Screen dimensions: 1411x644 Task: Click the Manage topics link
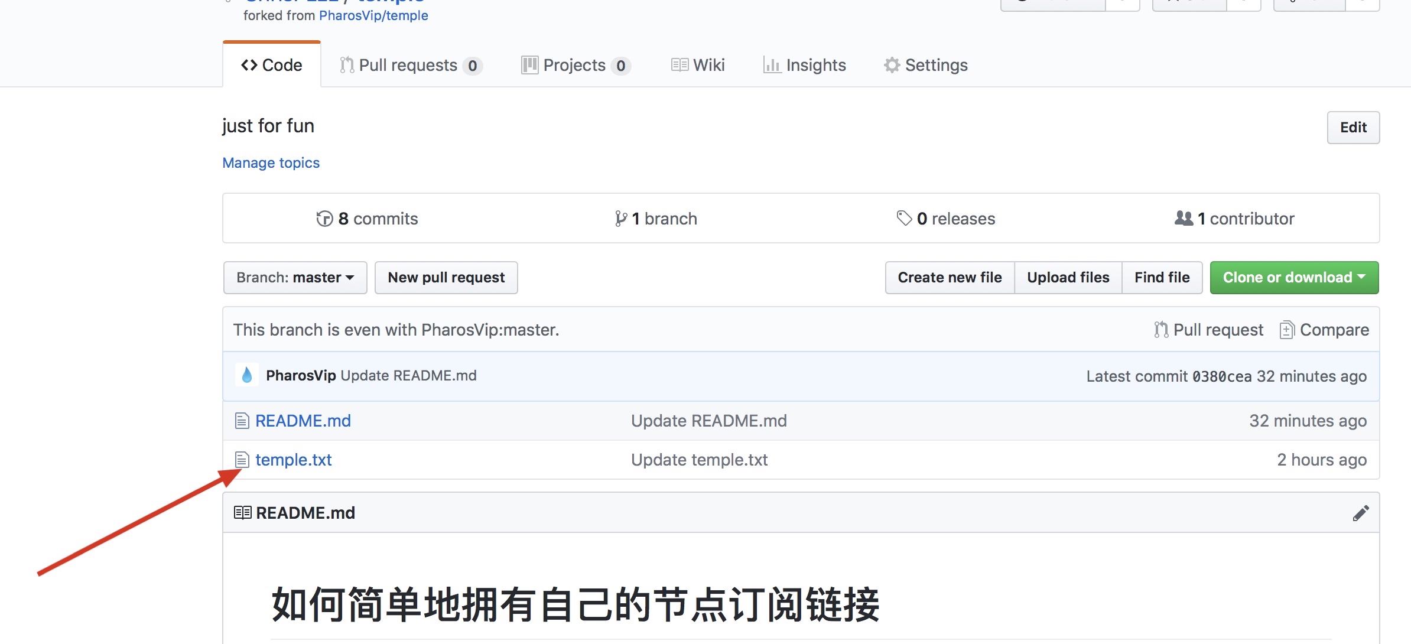271,162
